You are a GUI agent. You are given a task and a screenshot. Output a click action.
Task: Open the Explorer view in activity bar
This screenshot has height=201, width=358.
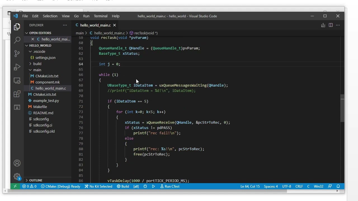17,27
